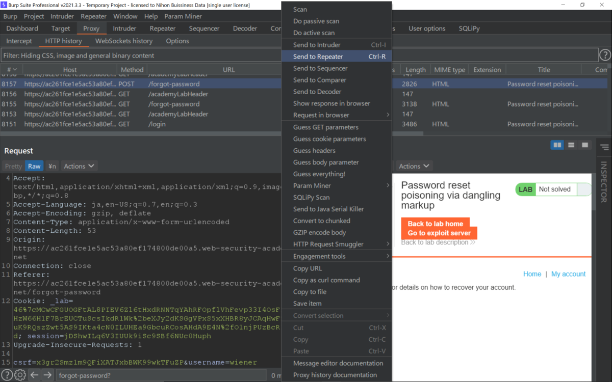Image resolution: width=612 pixels, height=382 pixels.
Task: Expand Param Miner submenu in context menu
Action: (337, 186)
